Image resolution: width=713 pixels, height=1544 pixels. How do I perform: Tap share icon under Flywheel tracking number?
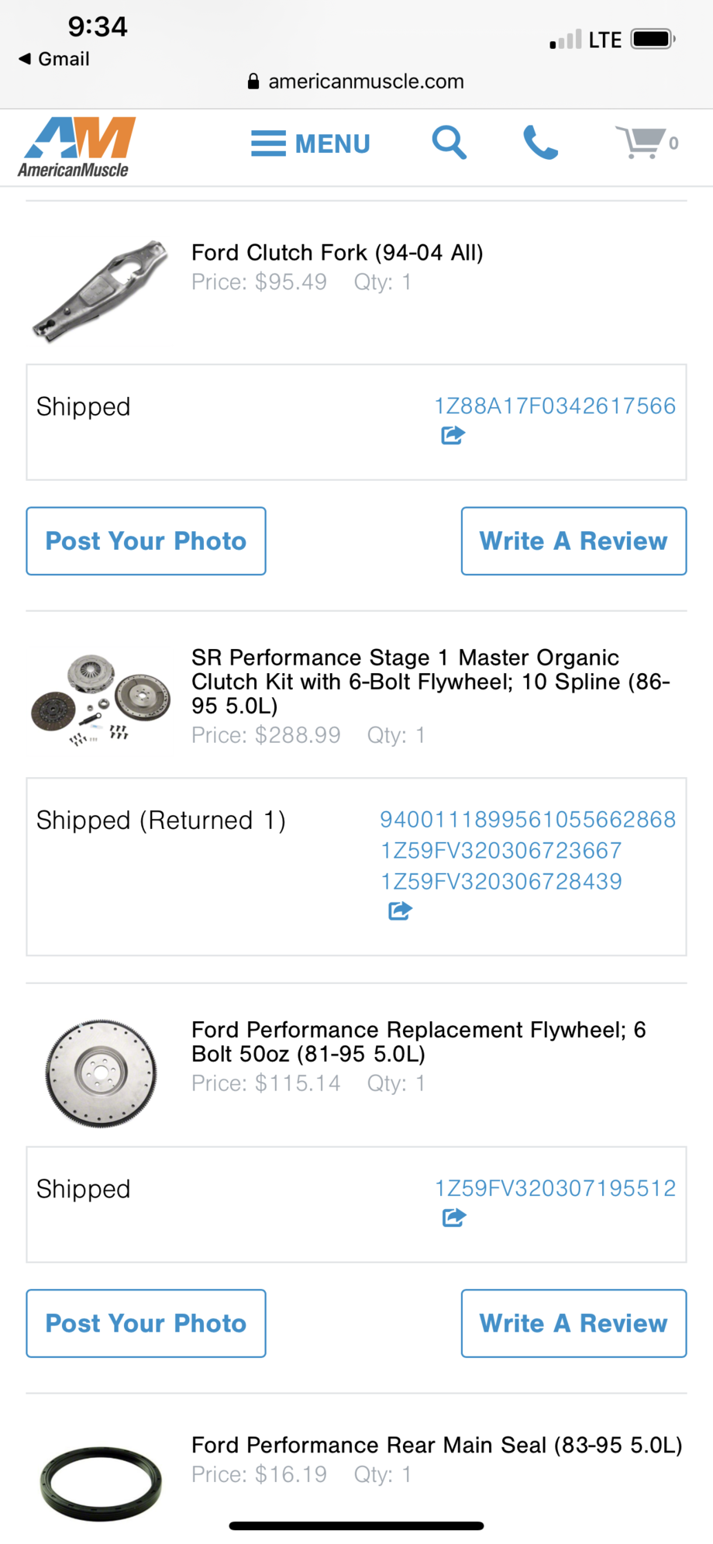click(x=454, y=1218)
